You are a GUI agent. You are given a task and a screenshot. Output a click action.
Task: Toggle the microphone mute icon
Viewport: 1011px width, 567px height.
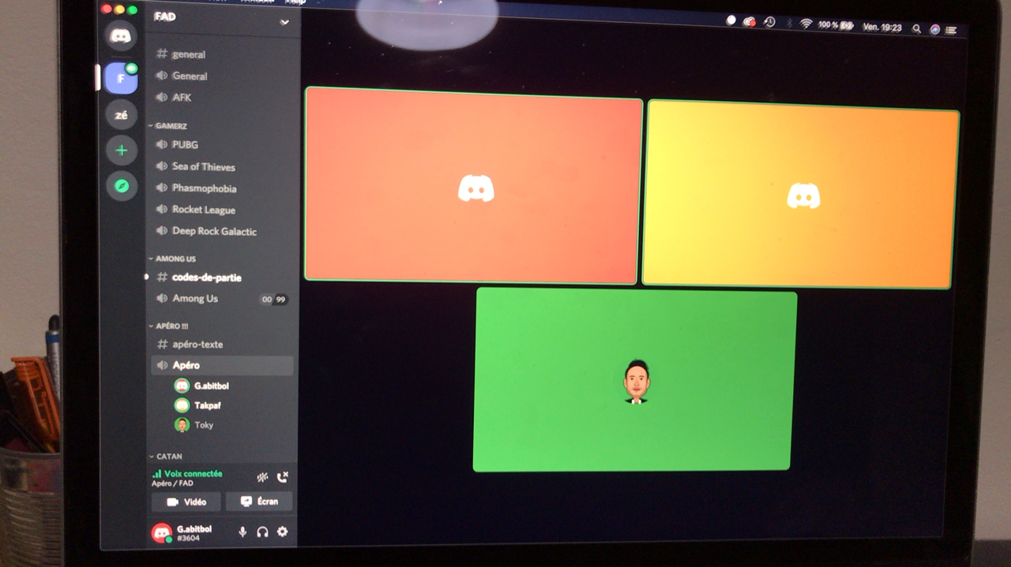[x=242, y=532]
